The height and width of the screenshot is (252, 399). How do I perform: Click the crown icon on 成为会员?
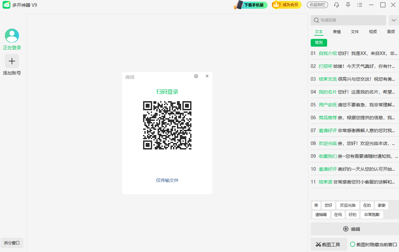pos(276,4)
